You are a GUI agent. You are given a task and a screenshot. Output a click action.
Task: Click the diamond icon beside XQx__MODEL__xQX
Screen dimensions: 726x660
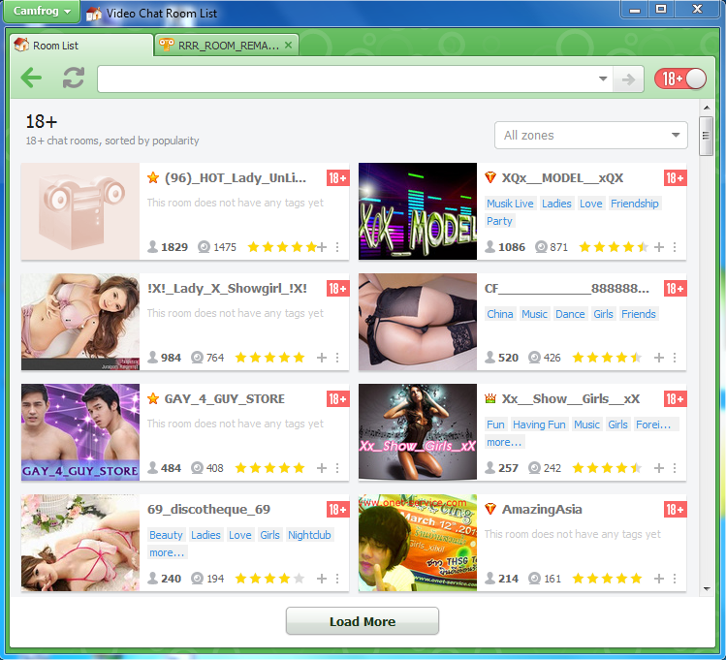(490, 177)
